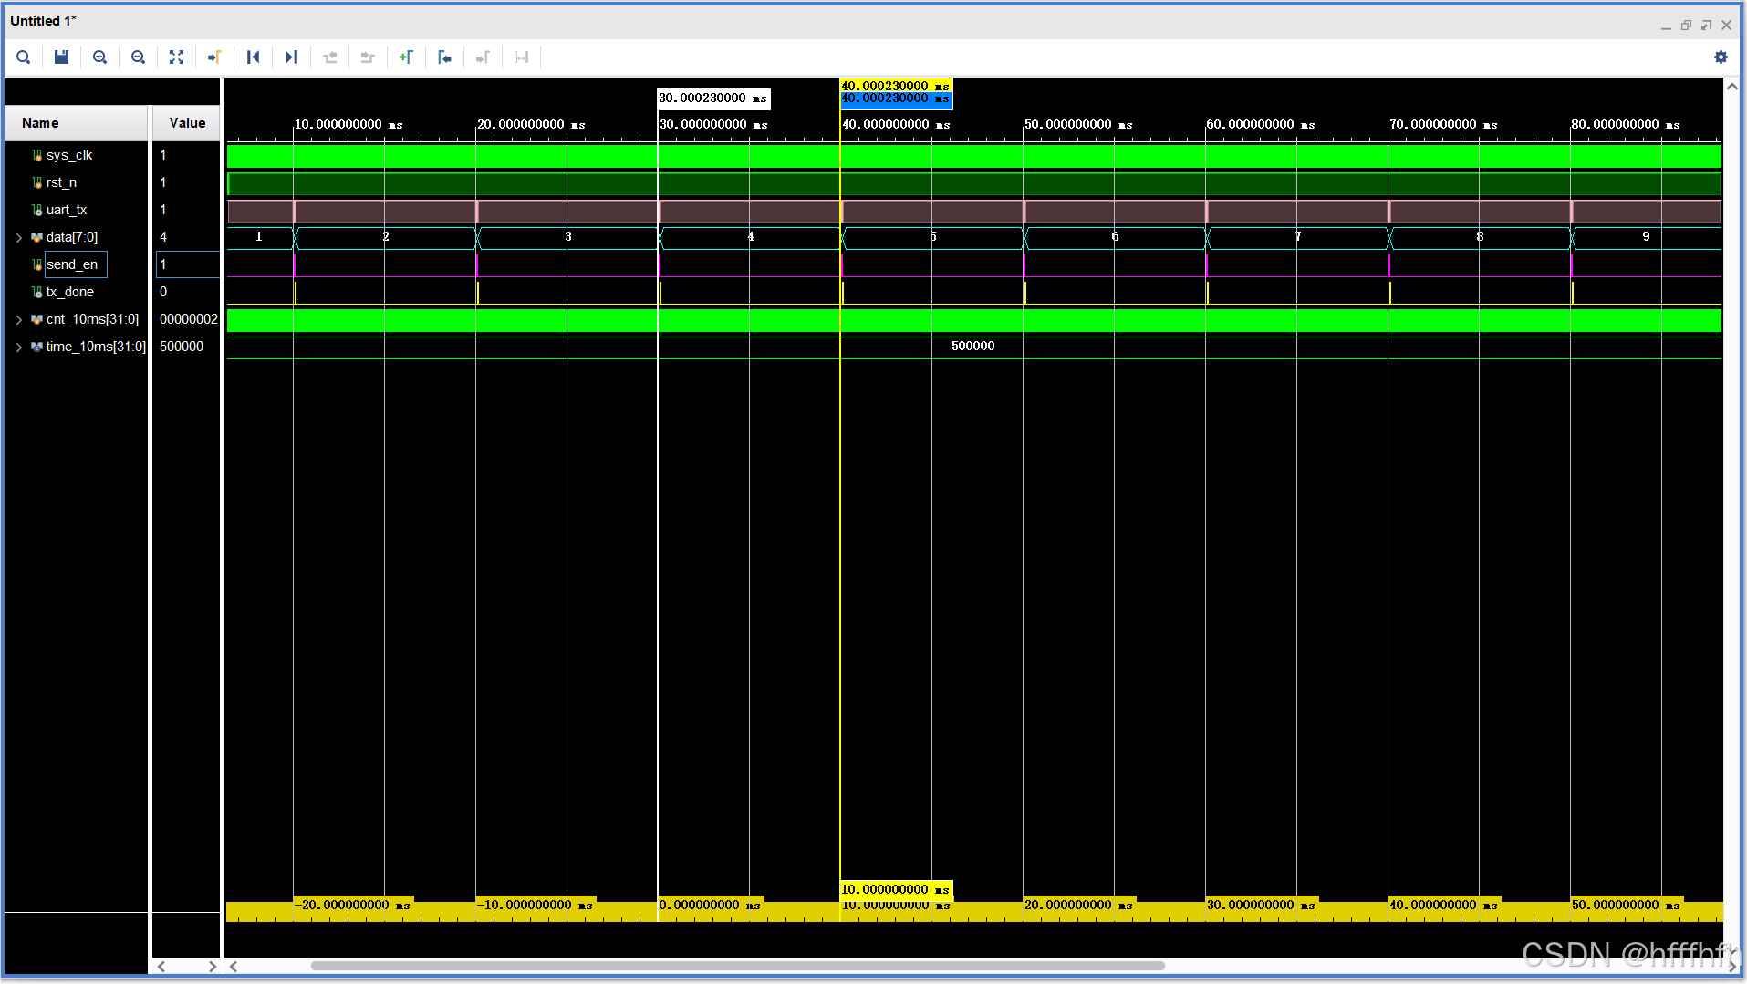1747x984 pixels.
Task: Click the 50.000000000 ms bottom ruler label
Action: [1625, 905]
